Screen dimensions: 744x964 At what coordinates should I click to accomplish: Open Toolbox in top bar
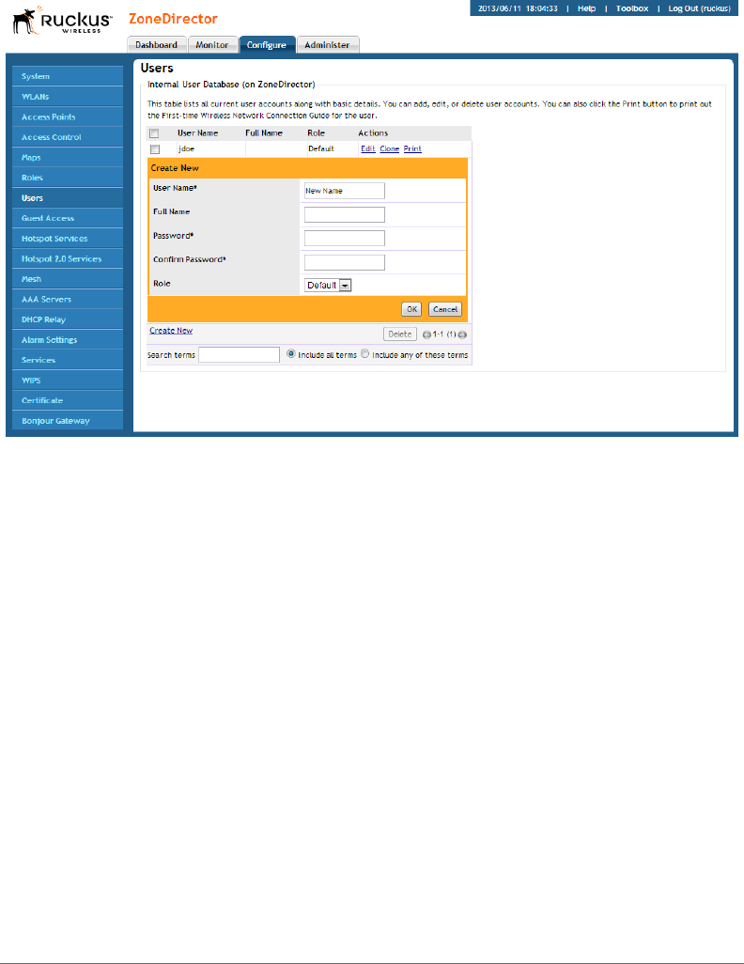coord(632,8)
